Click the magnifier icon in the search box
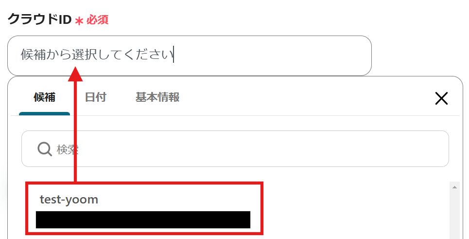This screenshot has width=469, height=239. click(45, 149)
